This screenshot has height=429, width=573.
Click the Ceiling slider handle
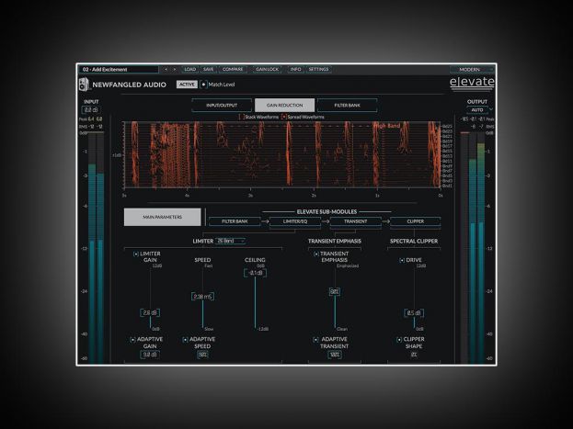255,273
